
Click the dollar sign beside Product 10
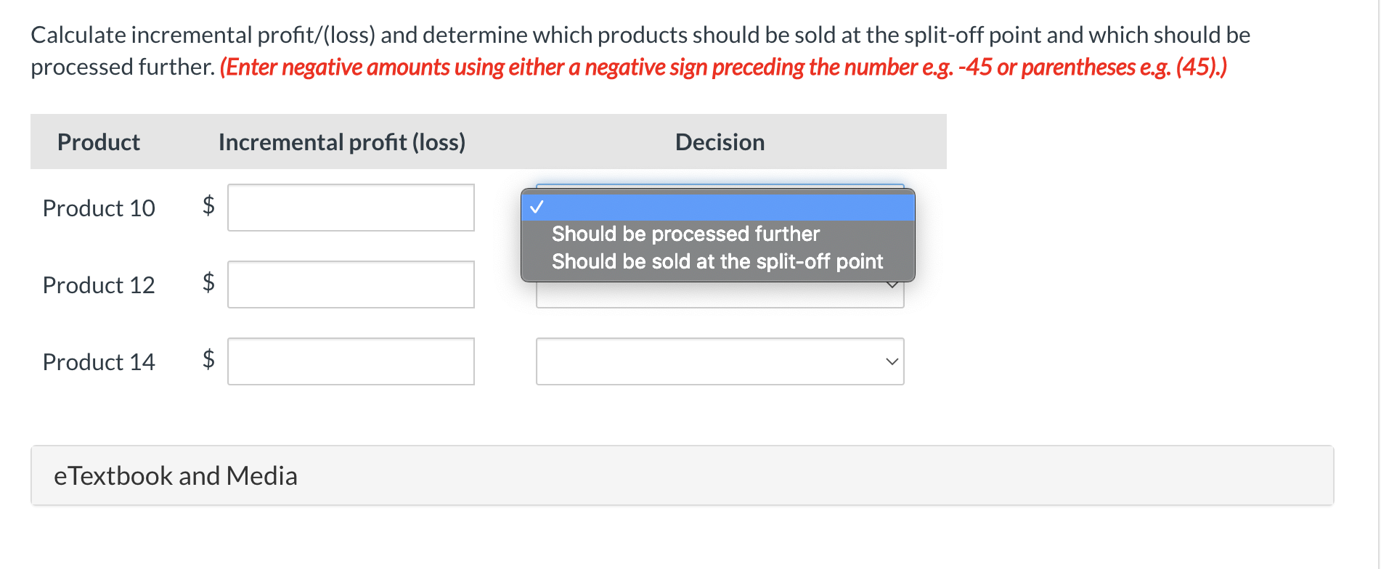click(208, 205)
